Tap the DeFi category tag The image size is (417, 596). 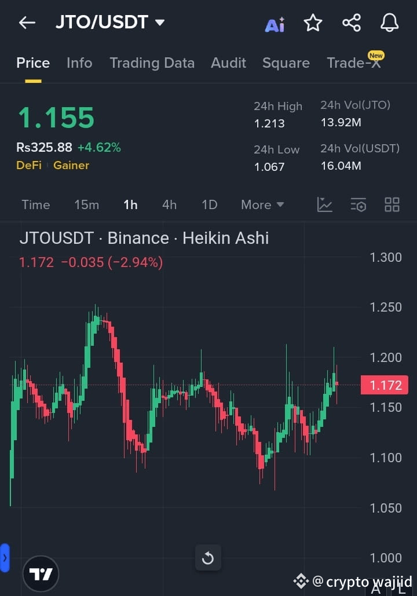(x=29, y=165)
